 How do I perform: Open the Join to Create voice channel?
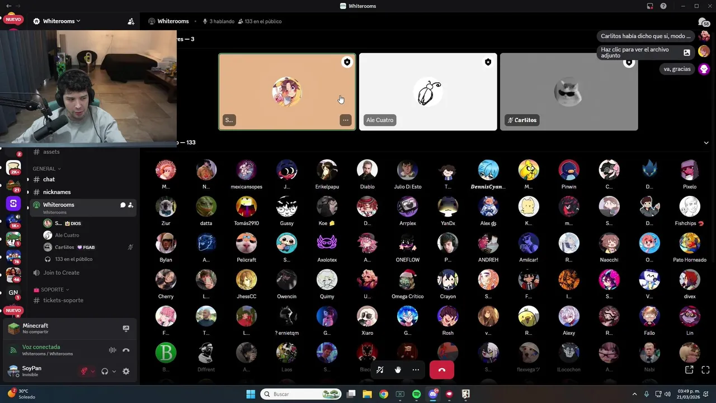(84, 273)
